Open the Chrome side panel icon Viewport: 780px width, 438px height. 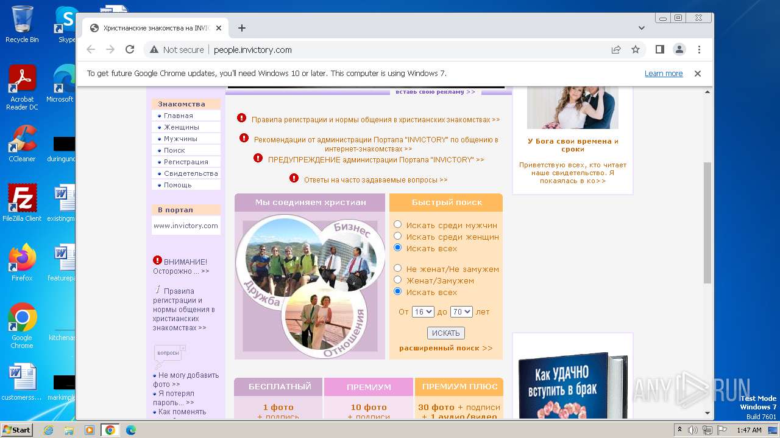(x=660, y=50)
